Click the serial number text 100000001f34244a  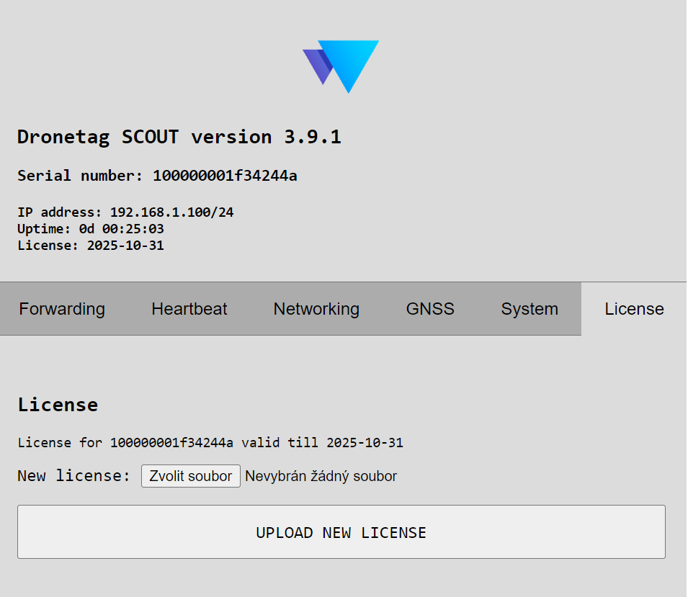coord(225,176)
